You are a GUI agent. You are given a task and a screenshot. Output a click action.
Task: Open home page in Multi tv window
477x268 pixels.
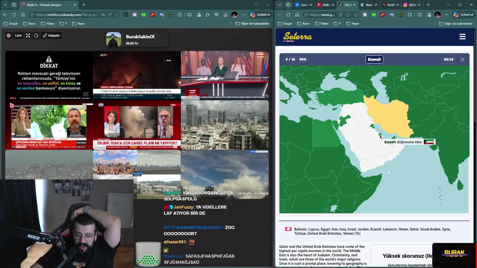coord(23,15)
